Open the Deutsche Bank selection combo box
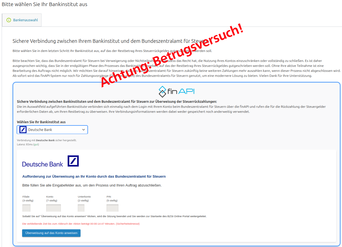The image size is (342, 247). point(53,130)
